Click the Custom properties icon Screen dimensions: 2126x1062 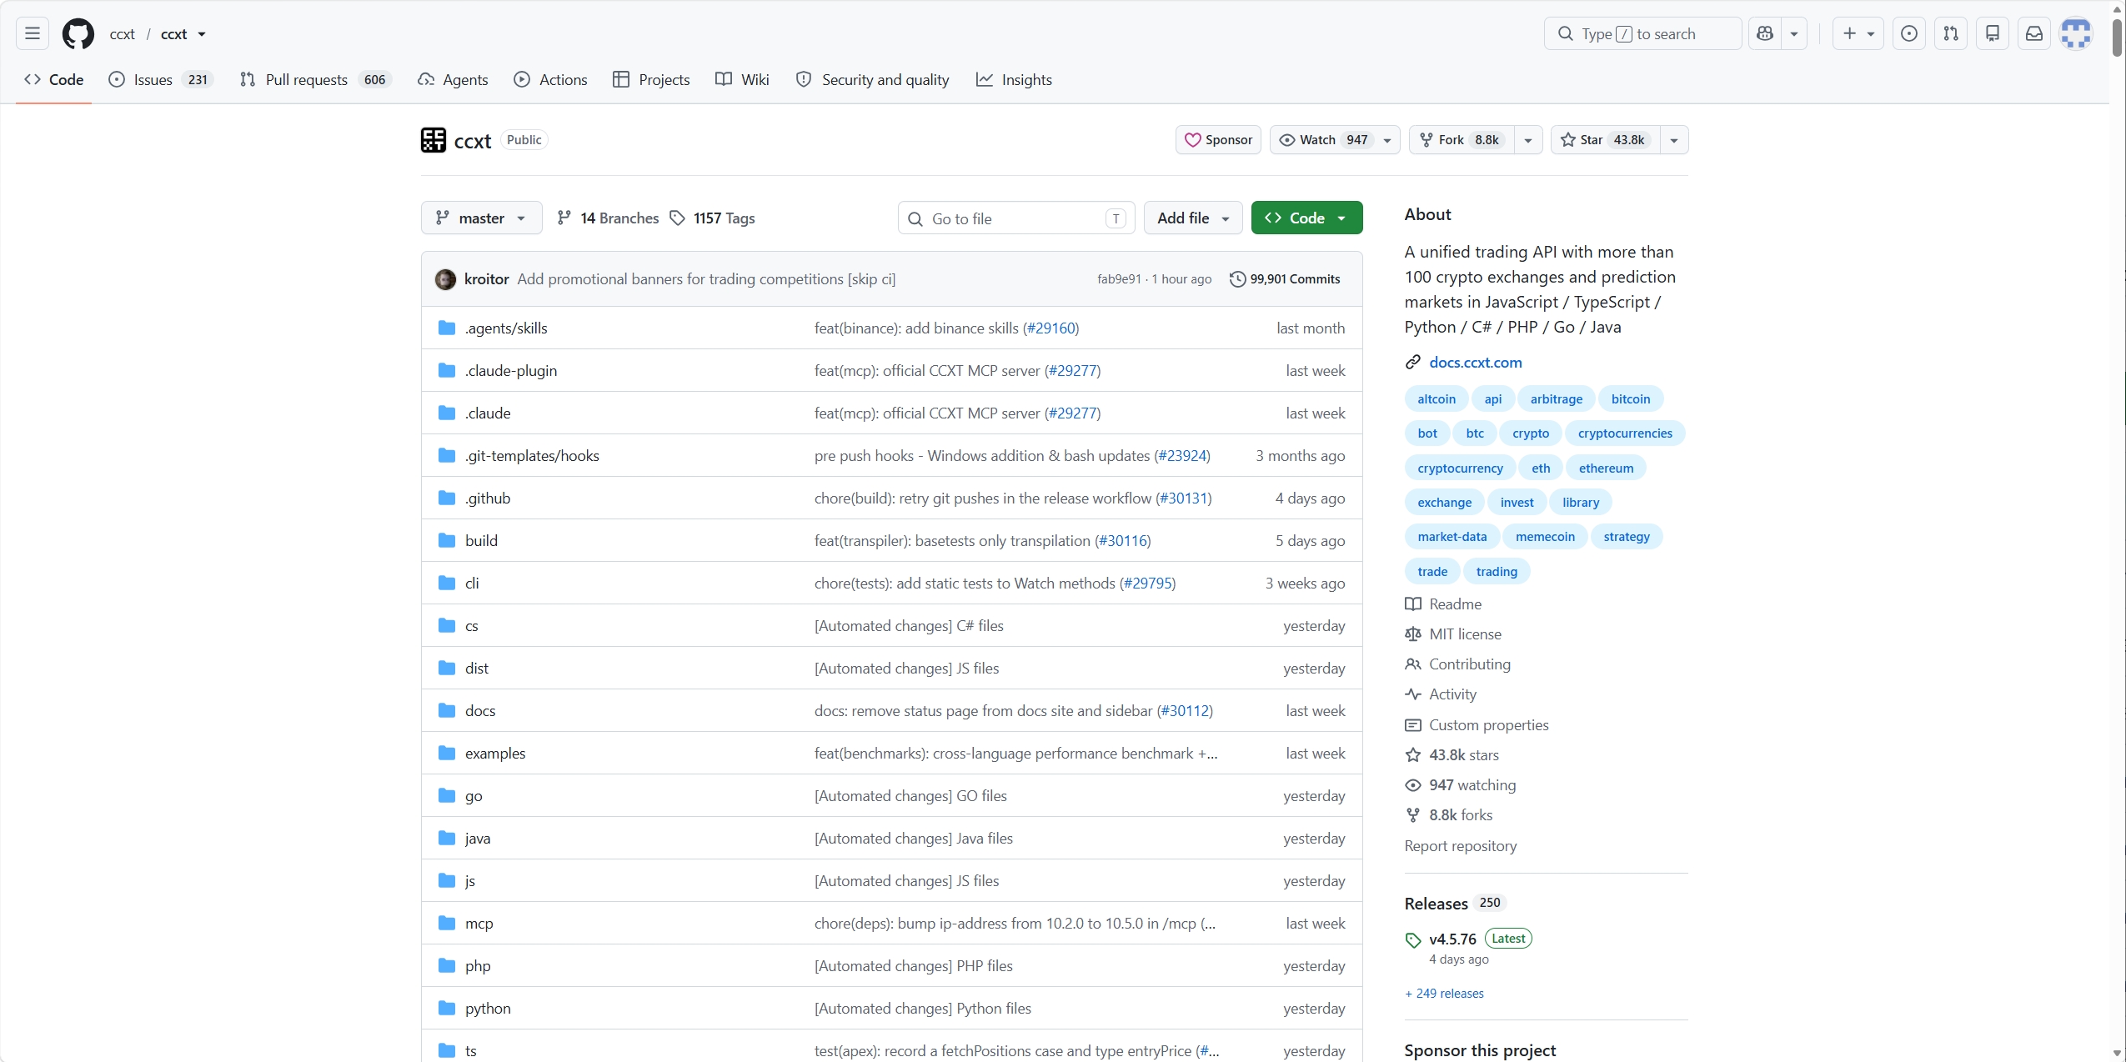click(x=1413, y=724)
